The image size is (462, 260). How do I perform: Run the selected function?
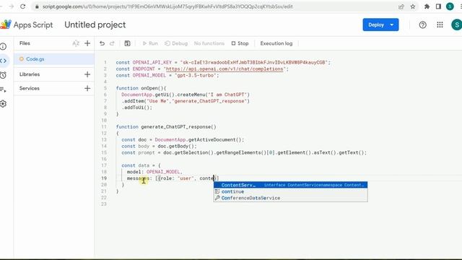[x=150, y=43]
